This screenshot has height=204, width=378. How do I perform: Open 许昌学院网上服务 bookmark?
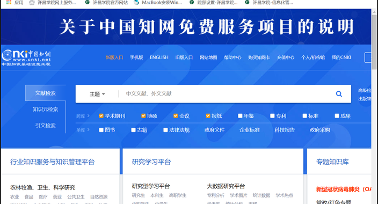pyautogui.click(x=53, y=3)
